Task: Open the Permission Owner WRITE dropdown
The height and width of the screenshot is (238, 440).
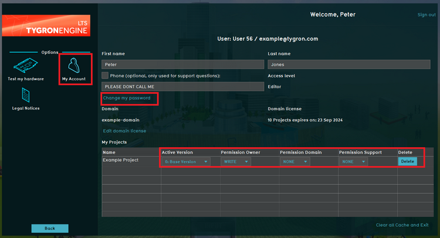Action: point(236,162)
